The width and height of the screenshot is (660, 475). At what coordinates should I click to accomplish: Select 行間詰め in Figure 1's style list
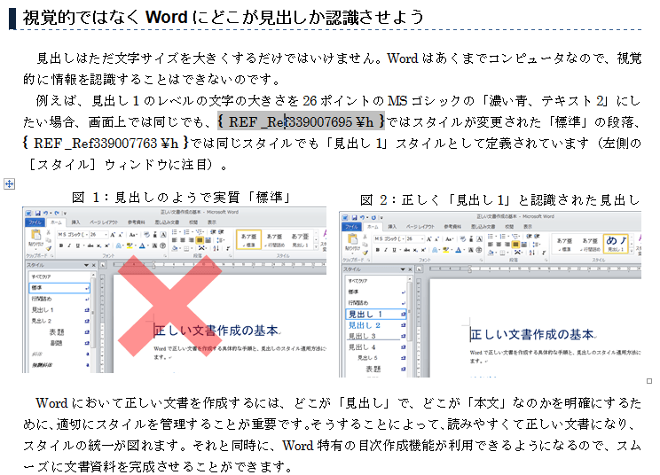(x=59, y=299)
